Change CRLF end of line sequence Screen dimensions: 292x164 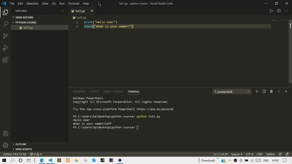click(260, 154)
